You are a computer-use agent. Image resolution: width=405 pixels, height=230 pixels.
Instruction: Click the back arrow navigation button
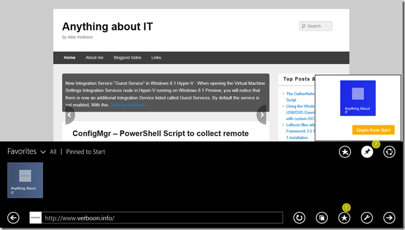13,218
